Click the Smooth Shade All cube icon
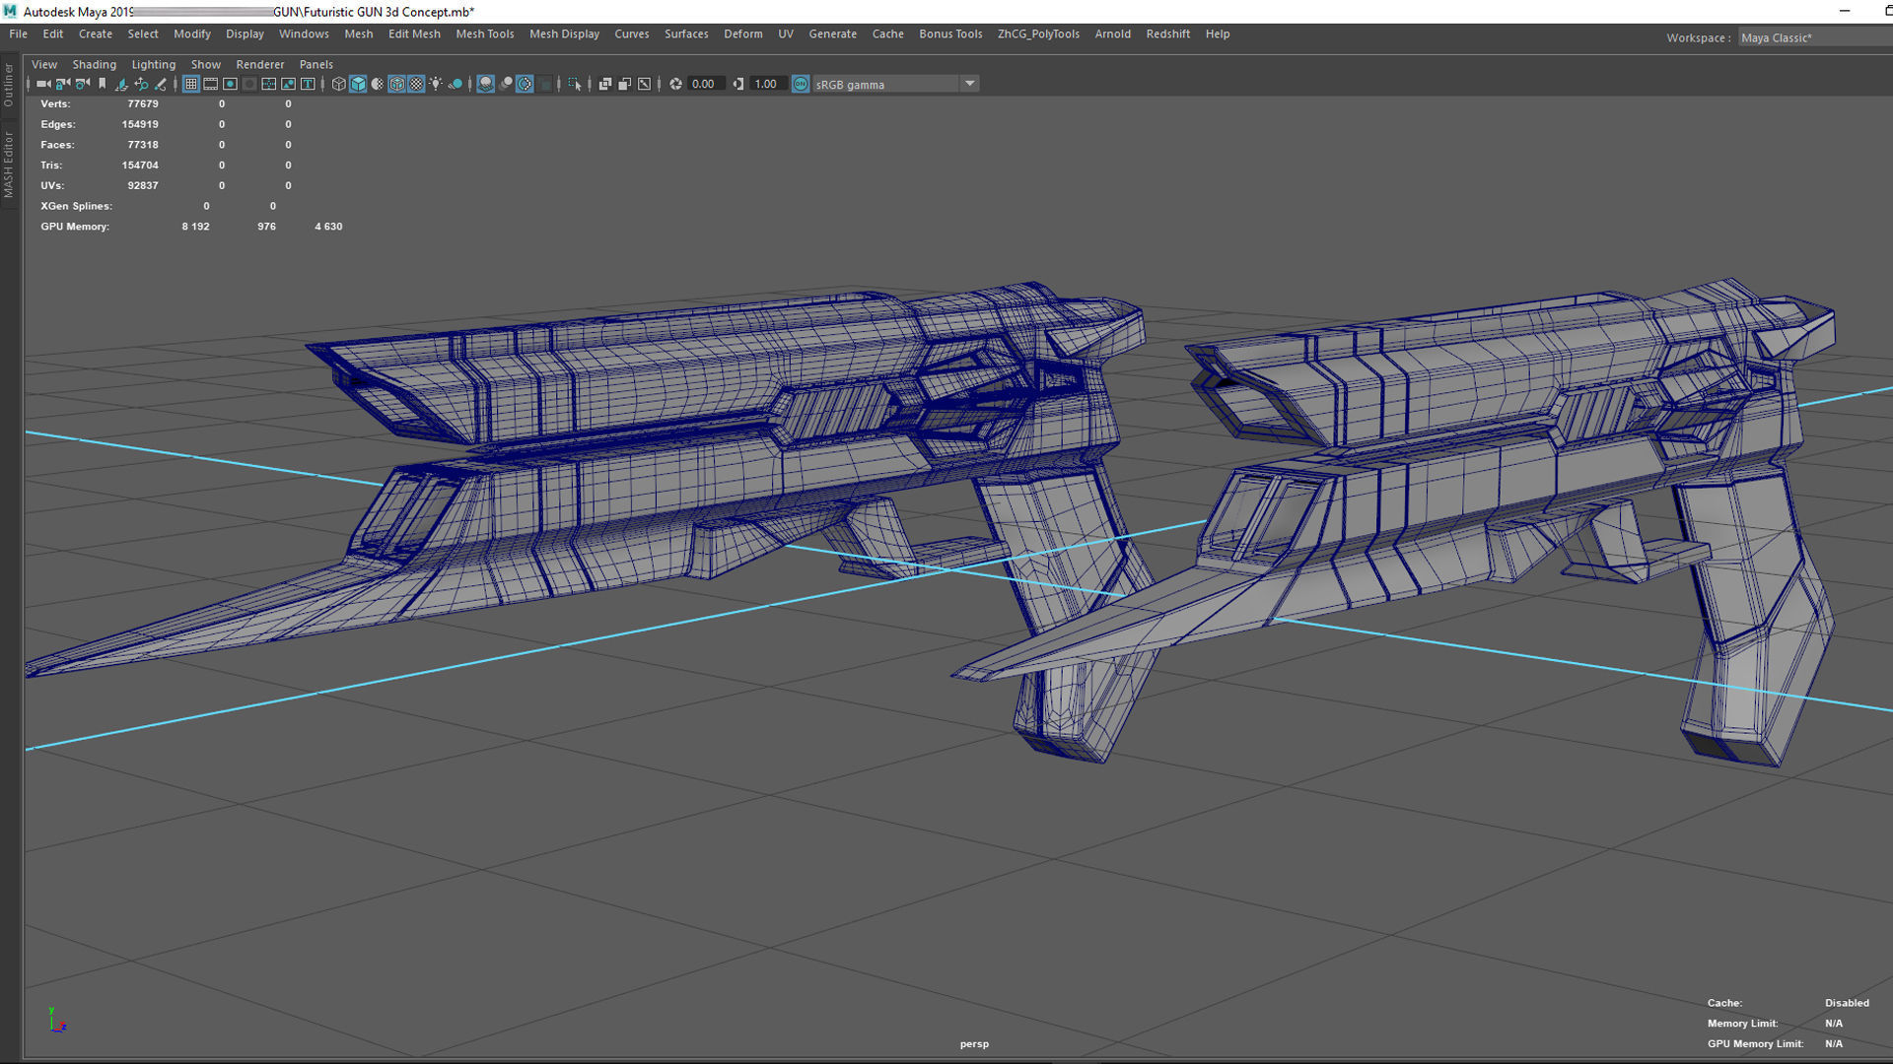 pyautogui.click(x=358, y=84)
